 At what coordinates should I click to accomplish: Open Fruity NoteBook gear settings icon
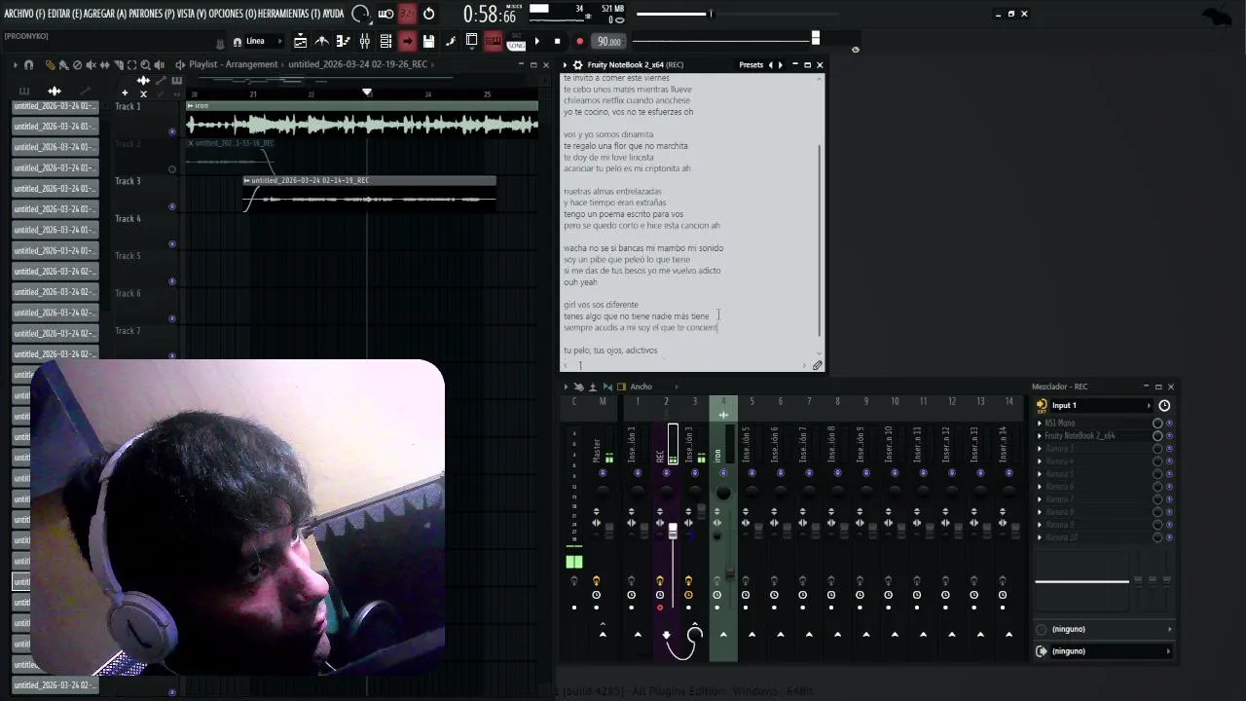pyautogui.click(x=577, y=65)
